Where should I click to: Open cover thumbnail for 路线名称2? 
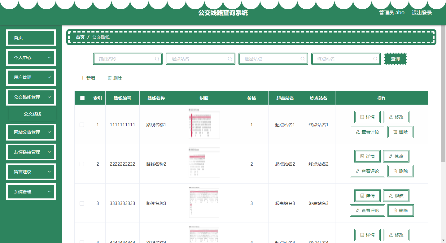pyautogui.click(x=204, y=163)
